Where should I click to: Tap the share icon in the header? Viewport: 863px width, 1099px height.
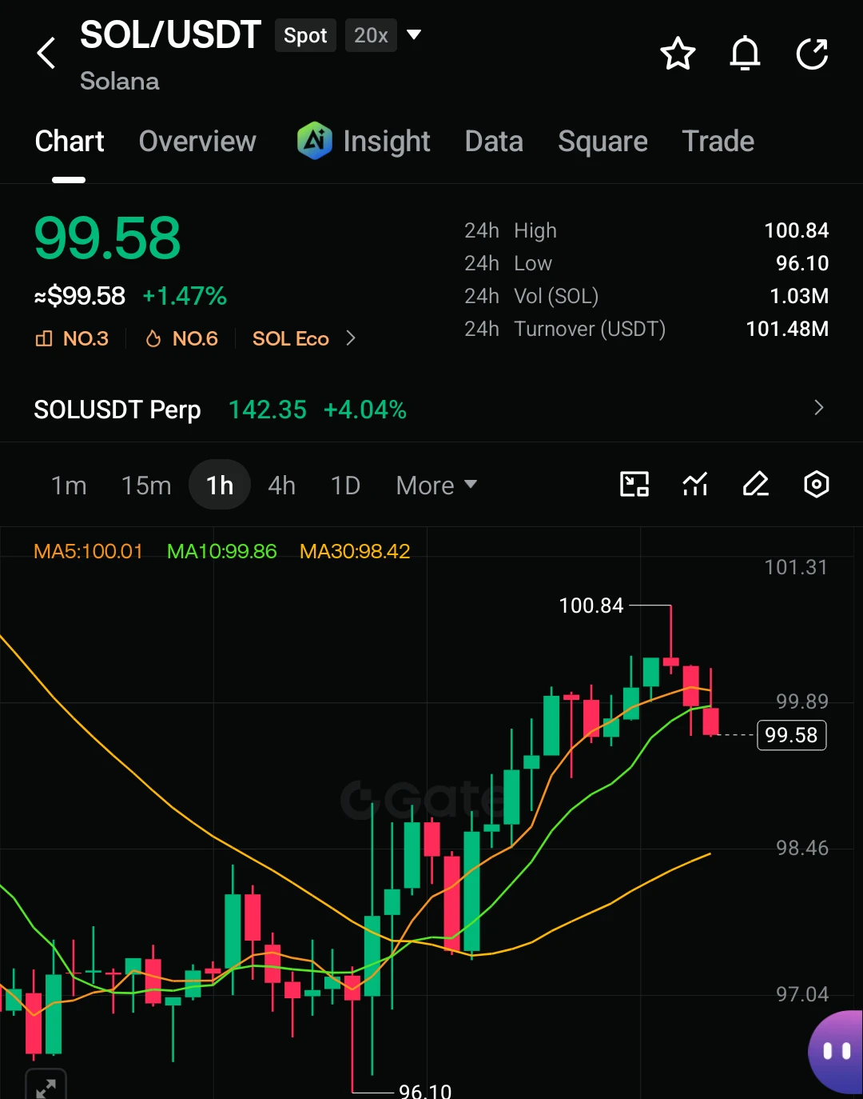(x=812, y=54)
